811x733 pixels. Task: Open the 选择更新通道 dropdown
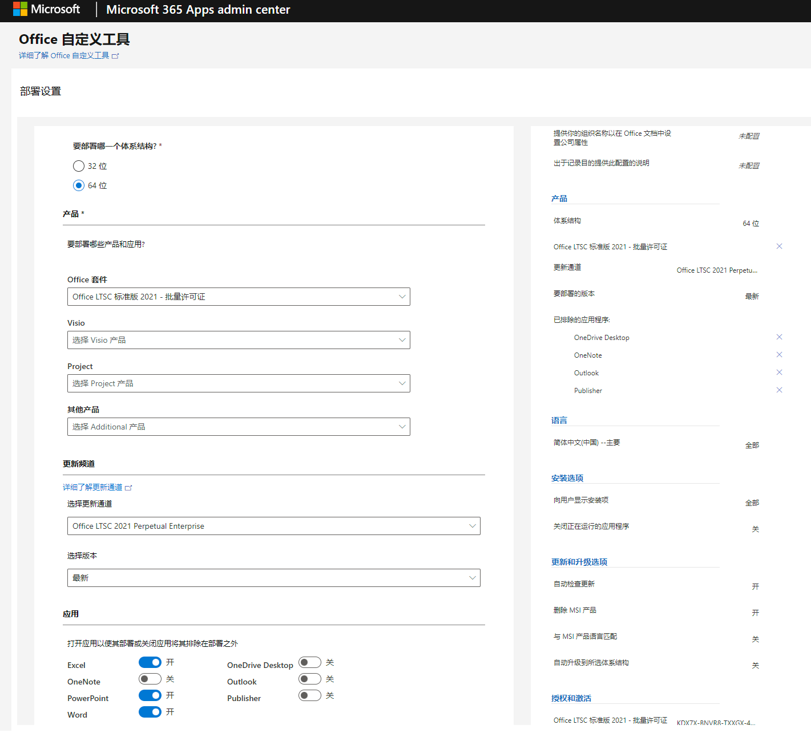(274, 526)
